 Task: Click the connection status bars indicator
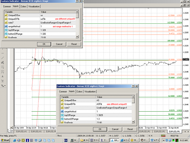163,136
